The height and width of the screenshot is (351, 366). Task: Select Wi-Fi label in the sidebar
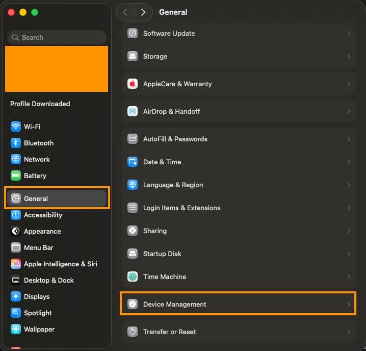pyautogui.click(x=32, y=127)
